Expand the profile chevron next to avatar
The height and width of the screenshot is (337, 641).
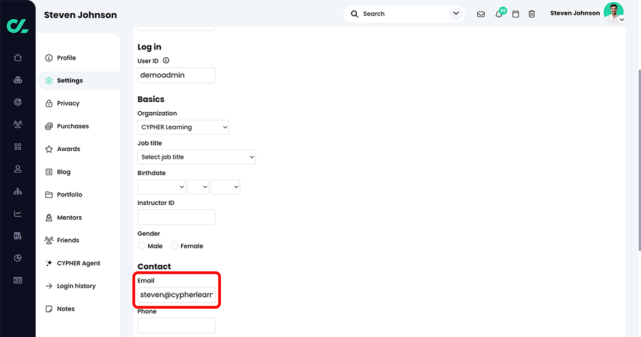pyautogui.click(x=622, y=20)
